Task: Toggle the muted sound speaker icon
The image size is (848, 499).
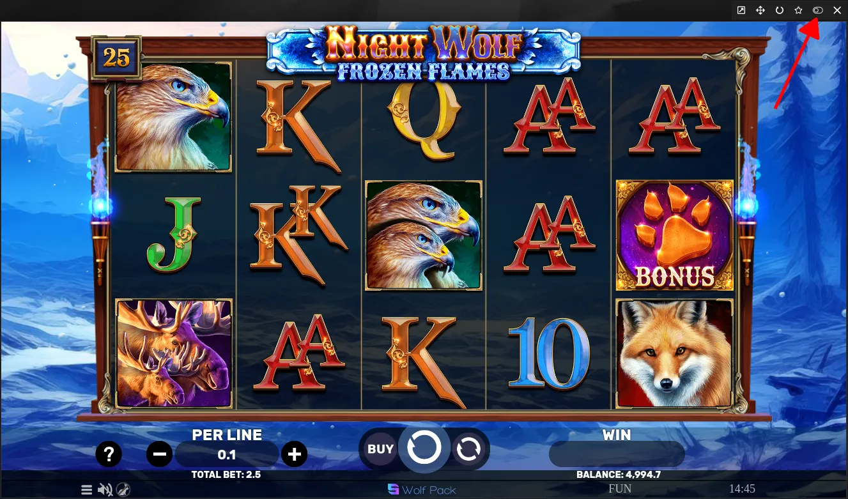Action: coord(105,490)
